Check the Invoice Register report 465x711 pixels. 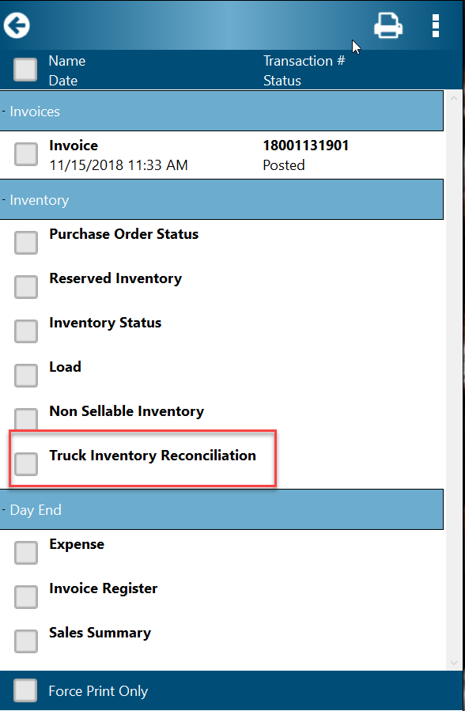[x=25, y=597]
